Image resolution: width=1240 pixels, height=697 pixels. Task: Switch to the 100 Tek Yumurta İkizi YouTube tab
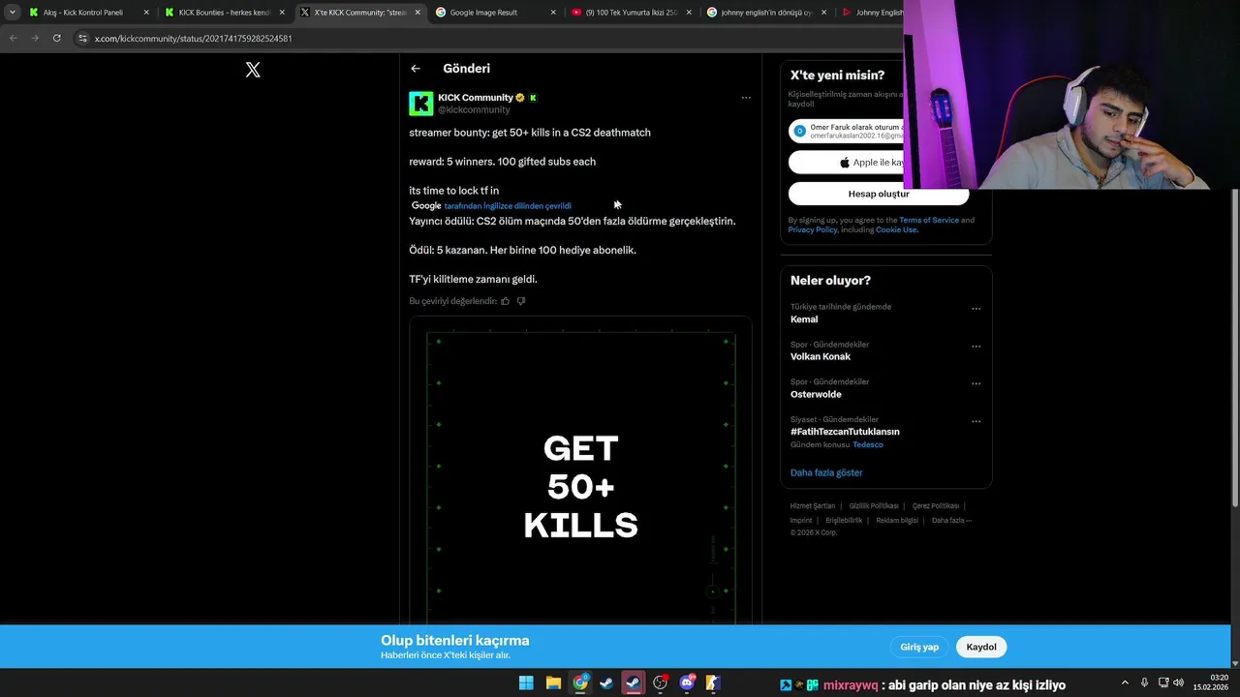pos(632,13)
